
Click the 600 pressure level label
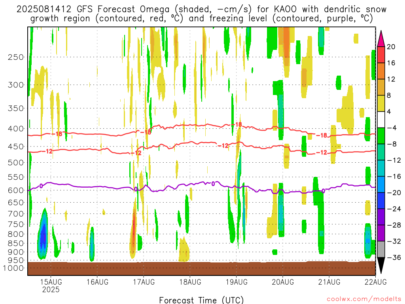[16, 190]
